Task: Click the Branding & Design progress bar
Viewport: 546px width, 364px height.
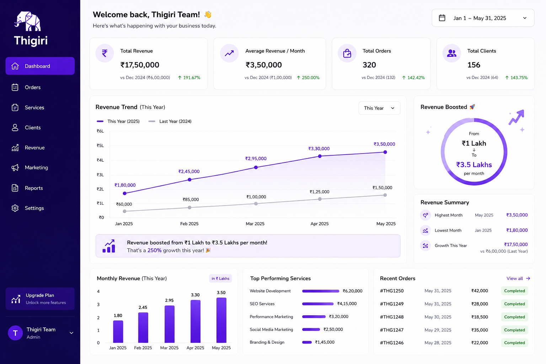Action: click(x=307, y=342)
